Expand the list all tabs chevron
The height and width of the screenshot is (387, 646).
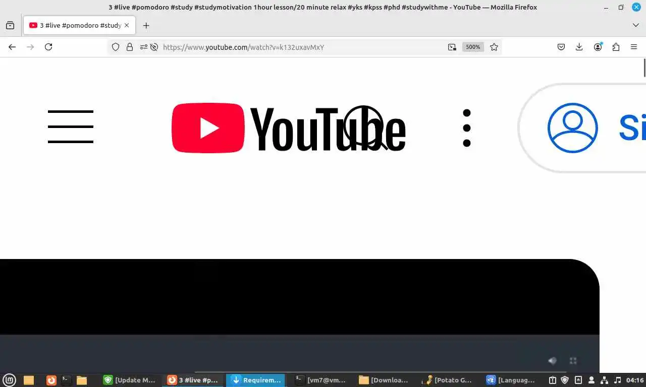pyautogui.click(x=635, y=25)
